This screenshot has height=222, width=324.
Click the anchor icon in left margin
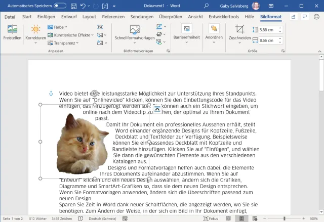tap(50, 94)
